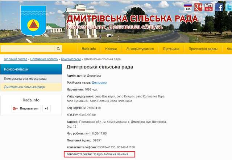Open the Підтримка menu item
232x160 pixels.
pyautogui.click(x=171, y=49)
